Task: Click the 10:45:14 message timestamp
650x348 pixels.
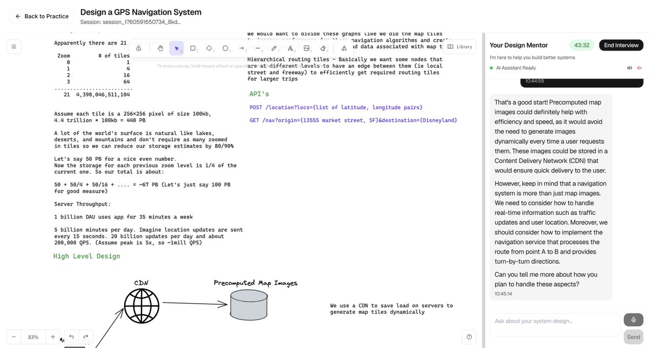Action: (503, 294)
